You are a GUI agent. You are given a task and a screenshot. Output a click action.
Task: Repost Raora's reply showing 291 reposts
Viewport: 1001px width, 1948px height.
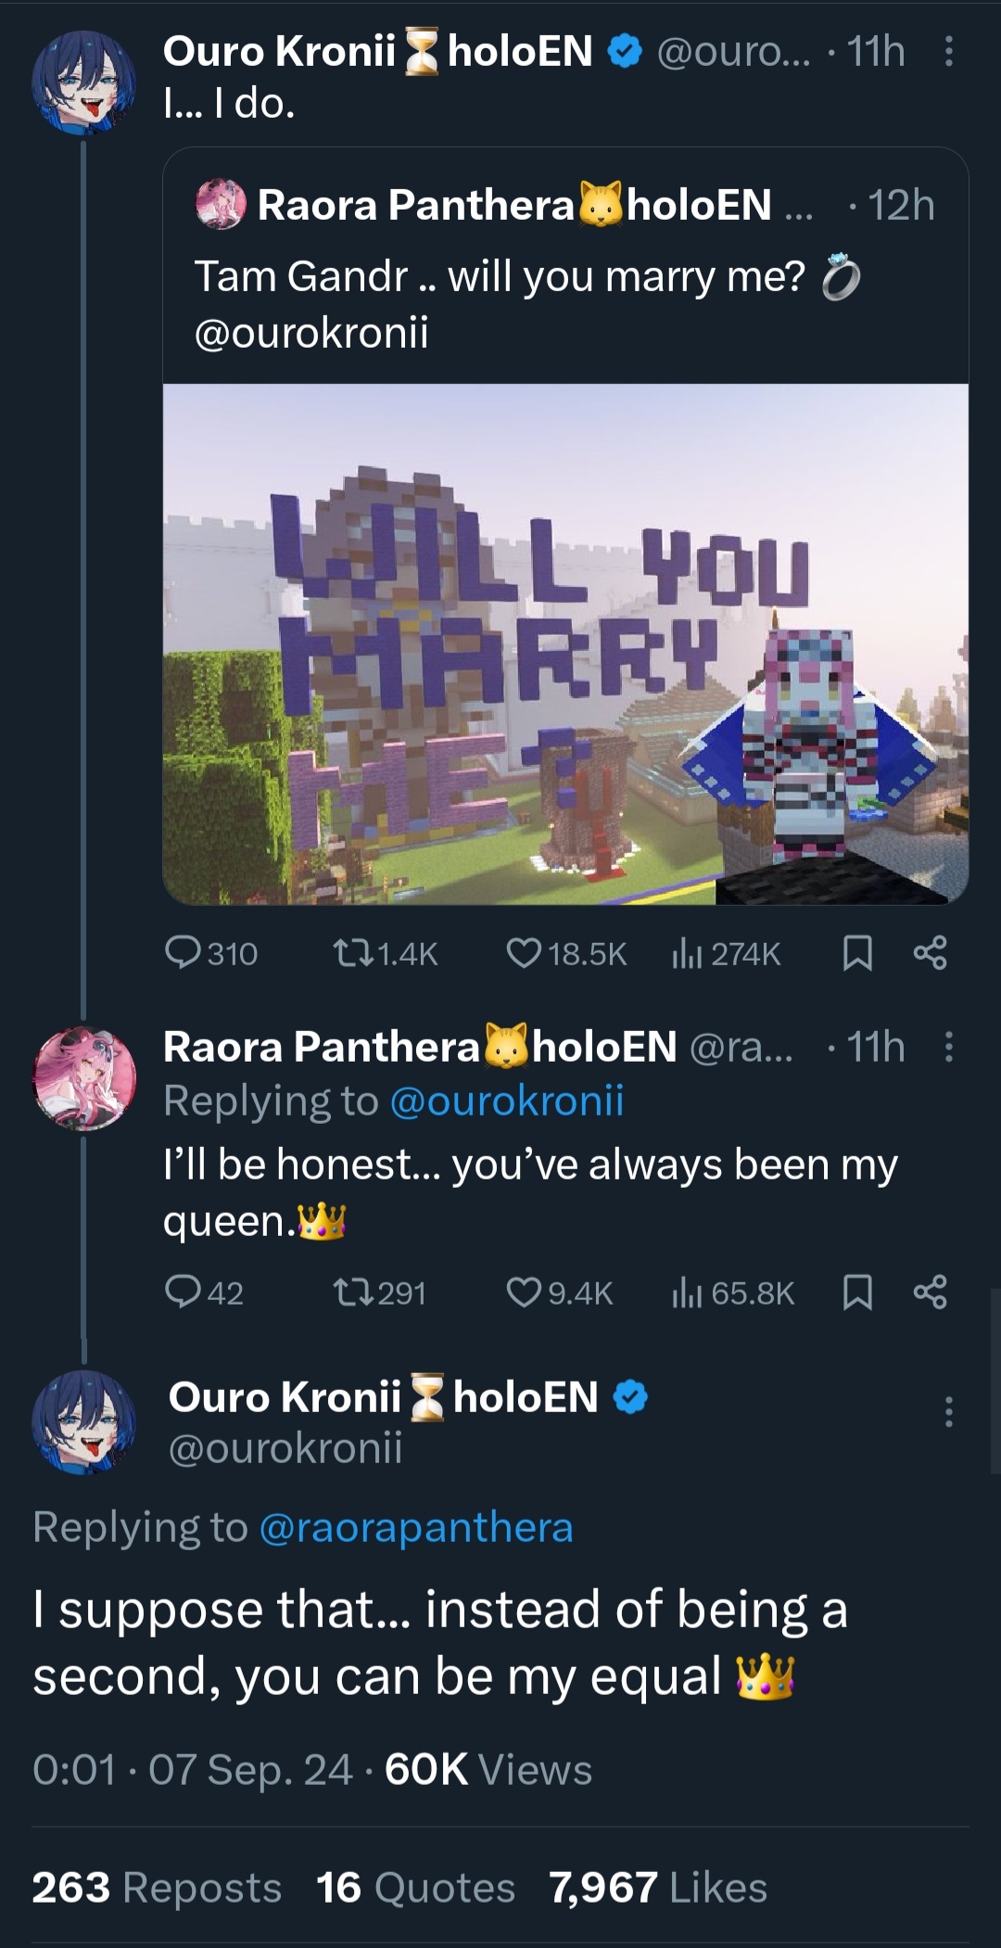pos(379,1292)
